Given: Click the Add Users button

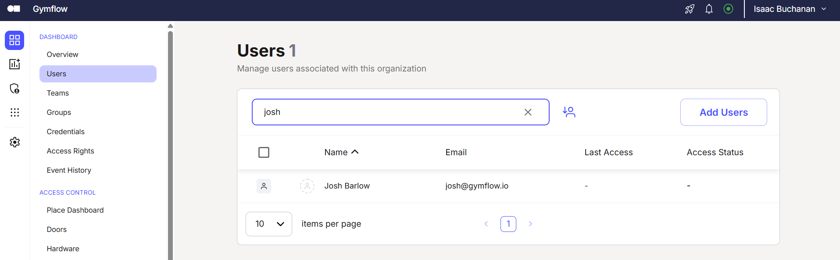Looking at the screenshot, I should click(723, 112).
